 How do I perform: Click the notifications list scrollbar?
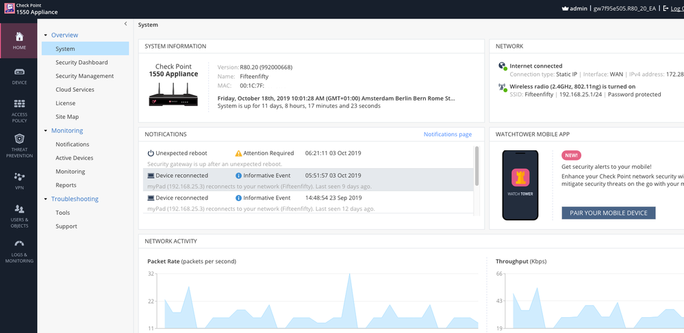477,165
